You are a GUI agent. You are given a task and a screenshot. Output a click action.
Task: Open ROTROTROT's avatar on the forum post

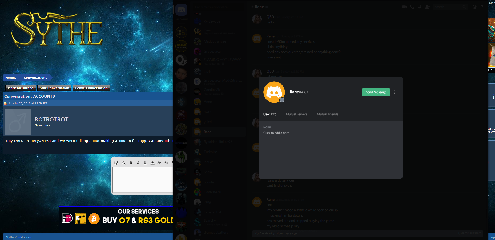click(x=18, y=122)
